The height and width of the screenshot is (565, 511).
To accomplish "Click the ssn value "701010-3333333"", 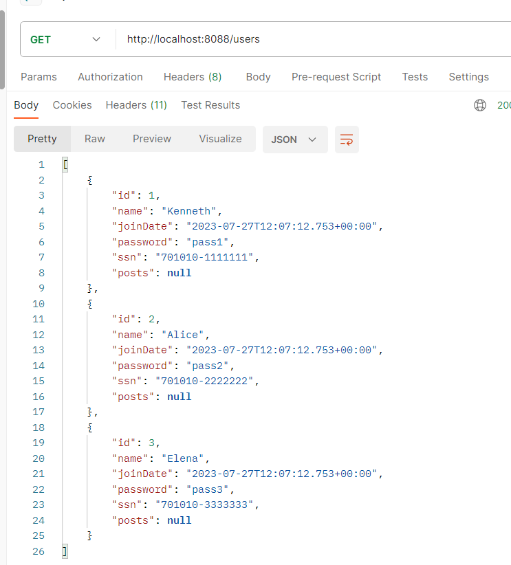I will (x=204, y=505).
